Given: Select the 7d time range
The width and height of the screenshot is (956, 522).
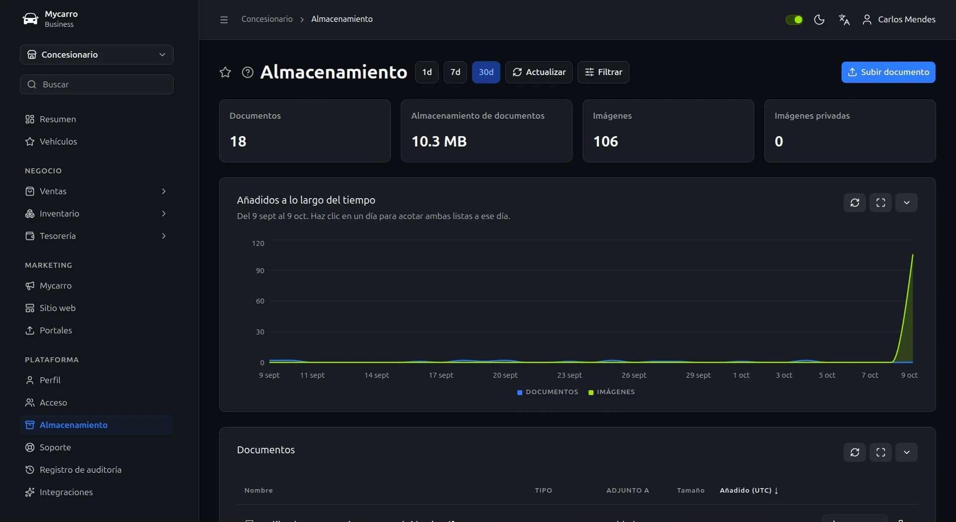Looking at the screenshot, I should coord(455,72).
